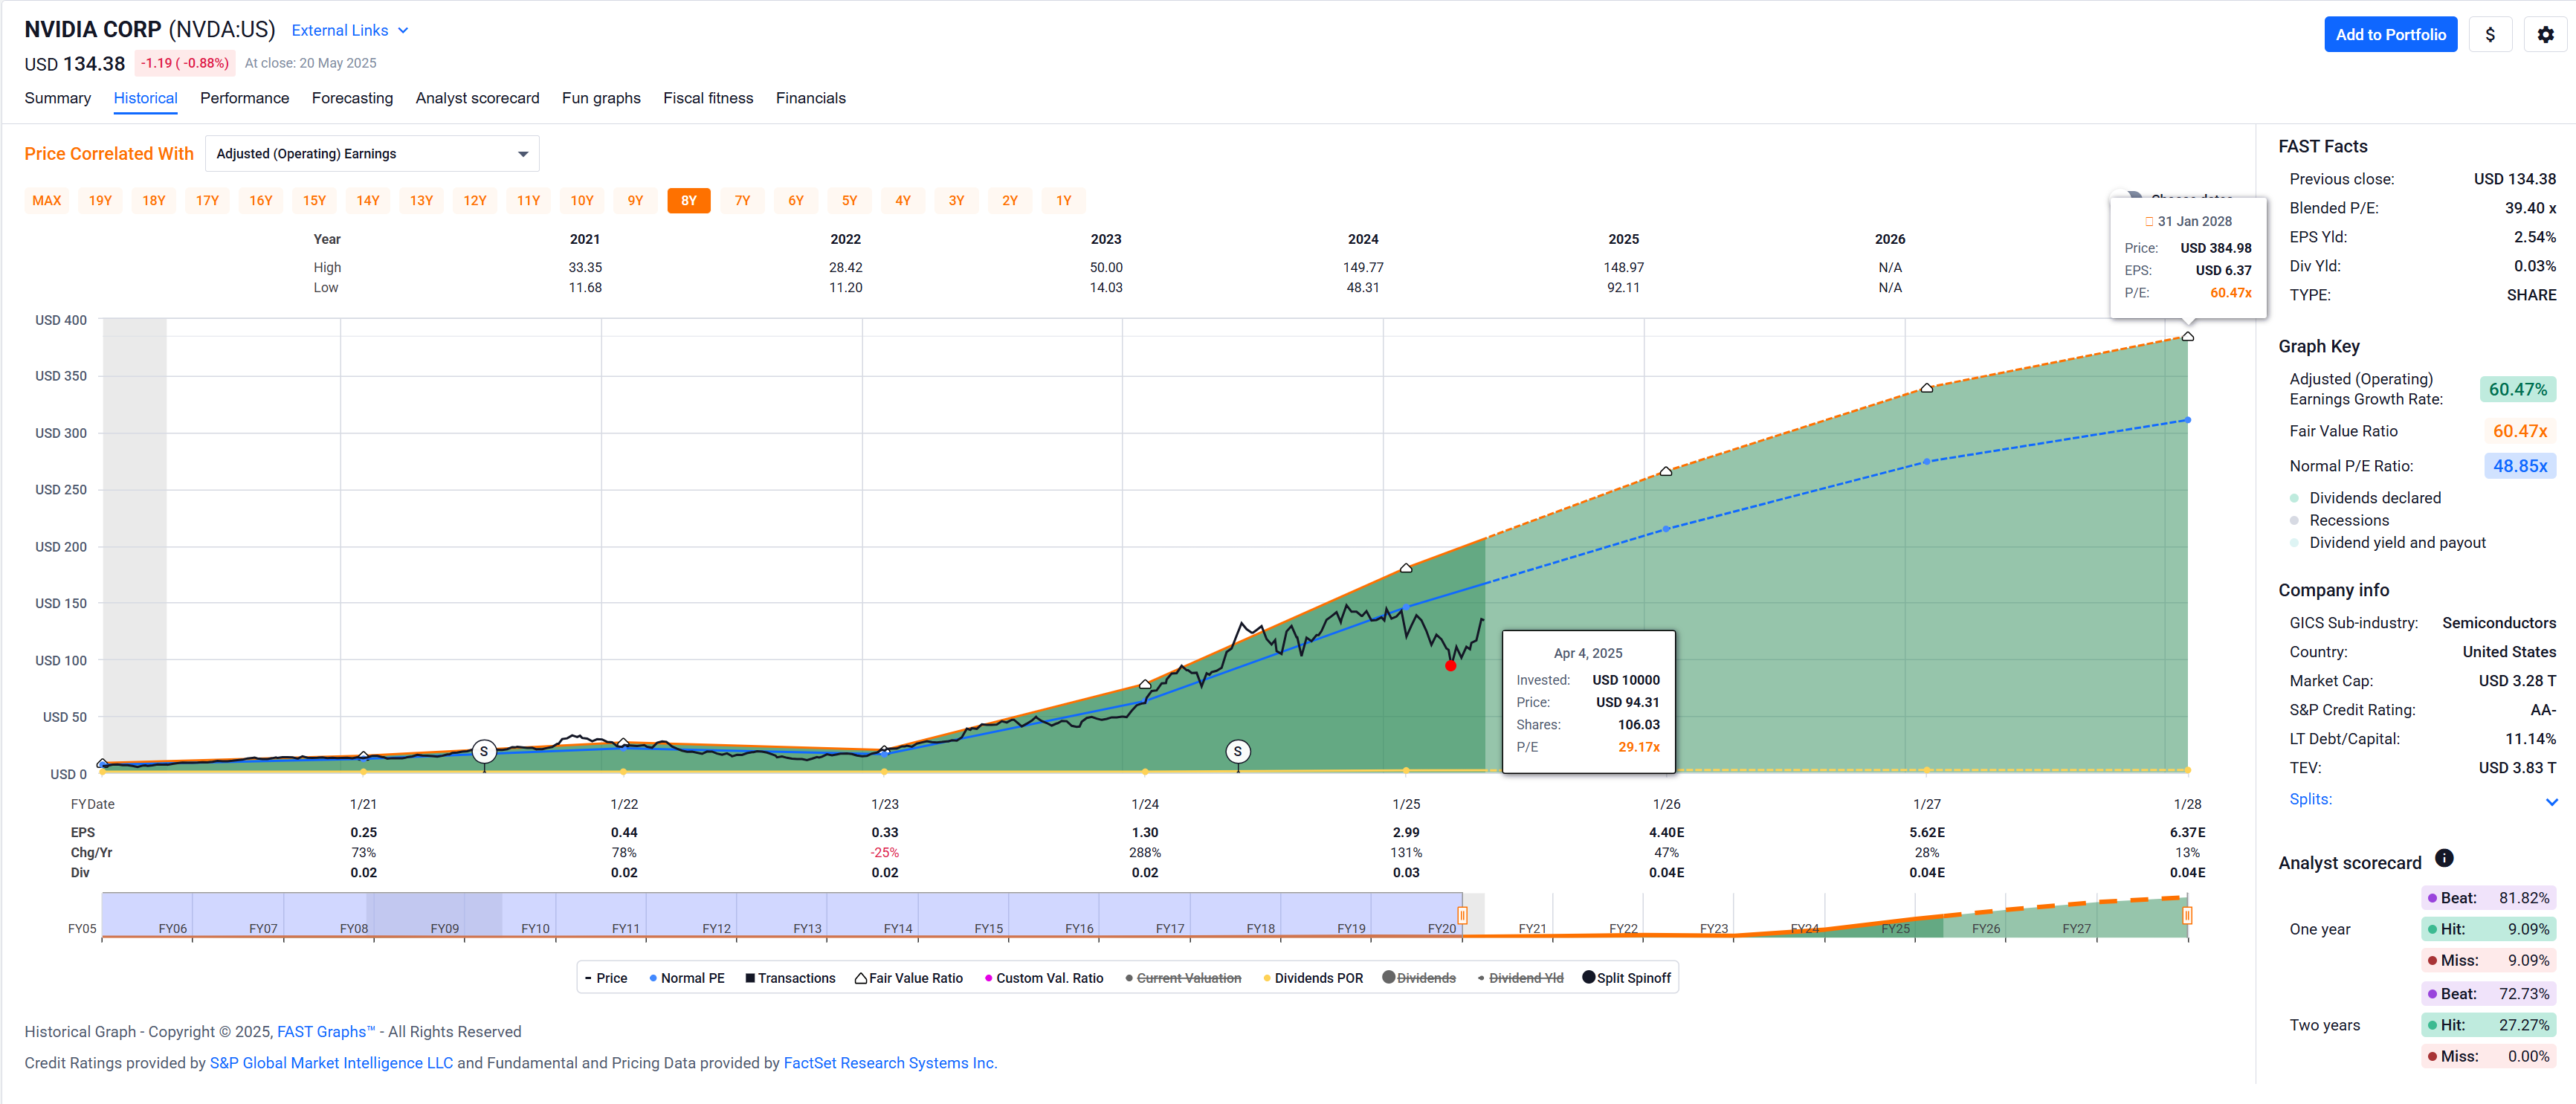Open Adjusted (Operating) Earnings dropdown
The width and height of the screenshot is (2576, 1104).
pos(372,153)
